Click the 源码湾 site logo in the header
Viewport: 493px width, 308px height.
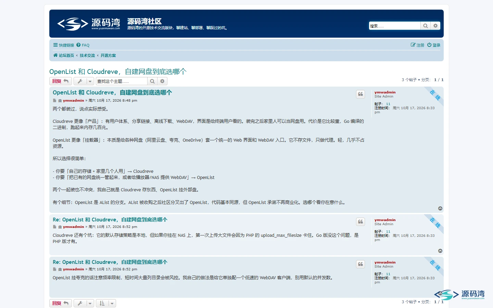[89, 24]
